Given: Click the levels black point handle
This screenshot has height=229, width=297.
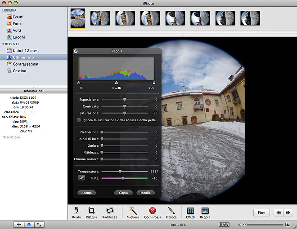Looking at the screenshot, I should 79,83.
